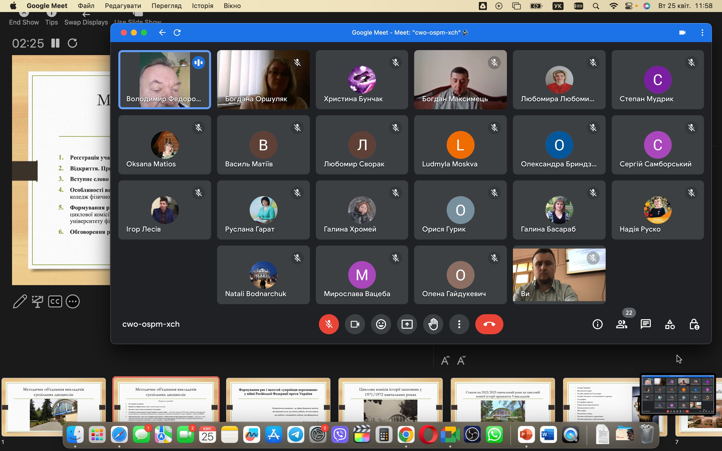
Task: Select the pen annotation tool
Action: 20,301
